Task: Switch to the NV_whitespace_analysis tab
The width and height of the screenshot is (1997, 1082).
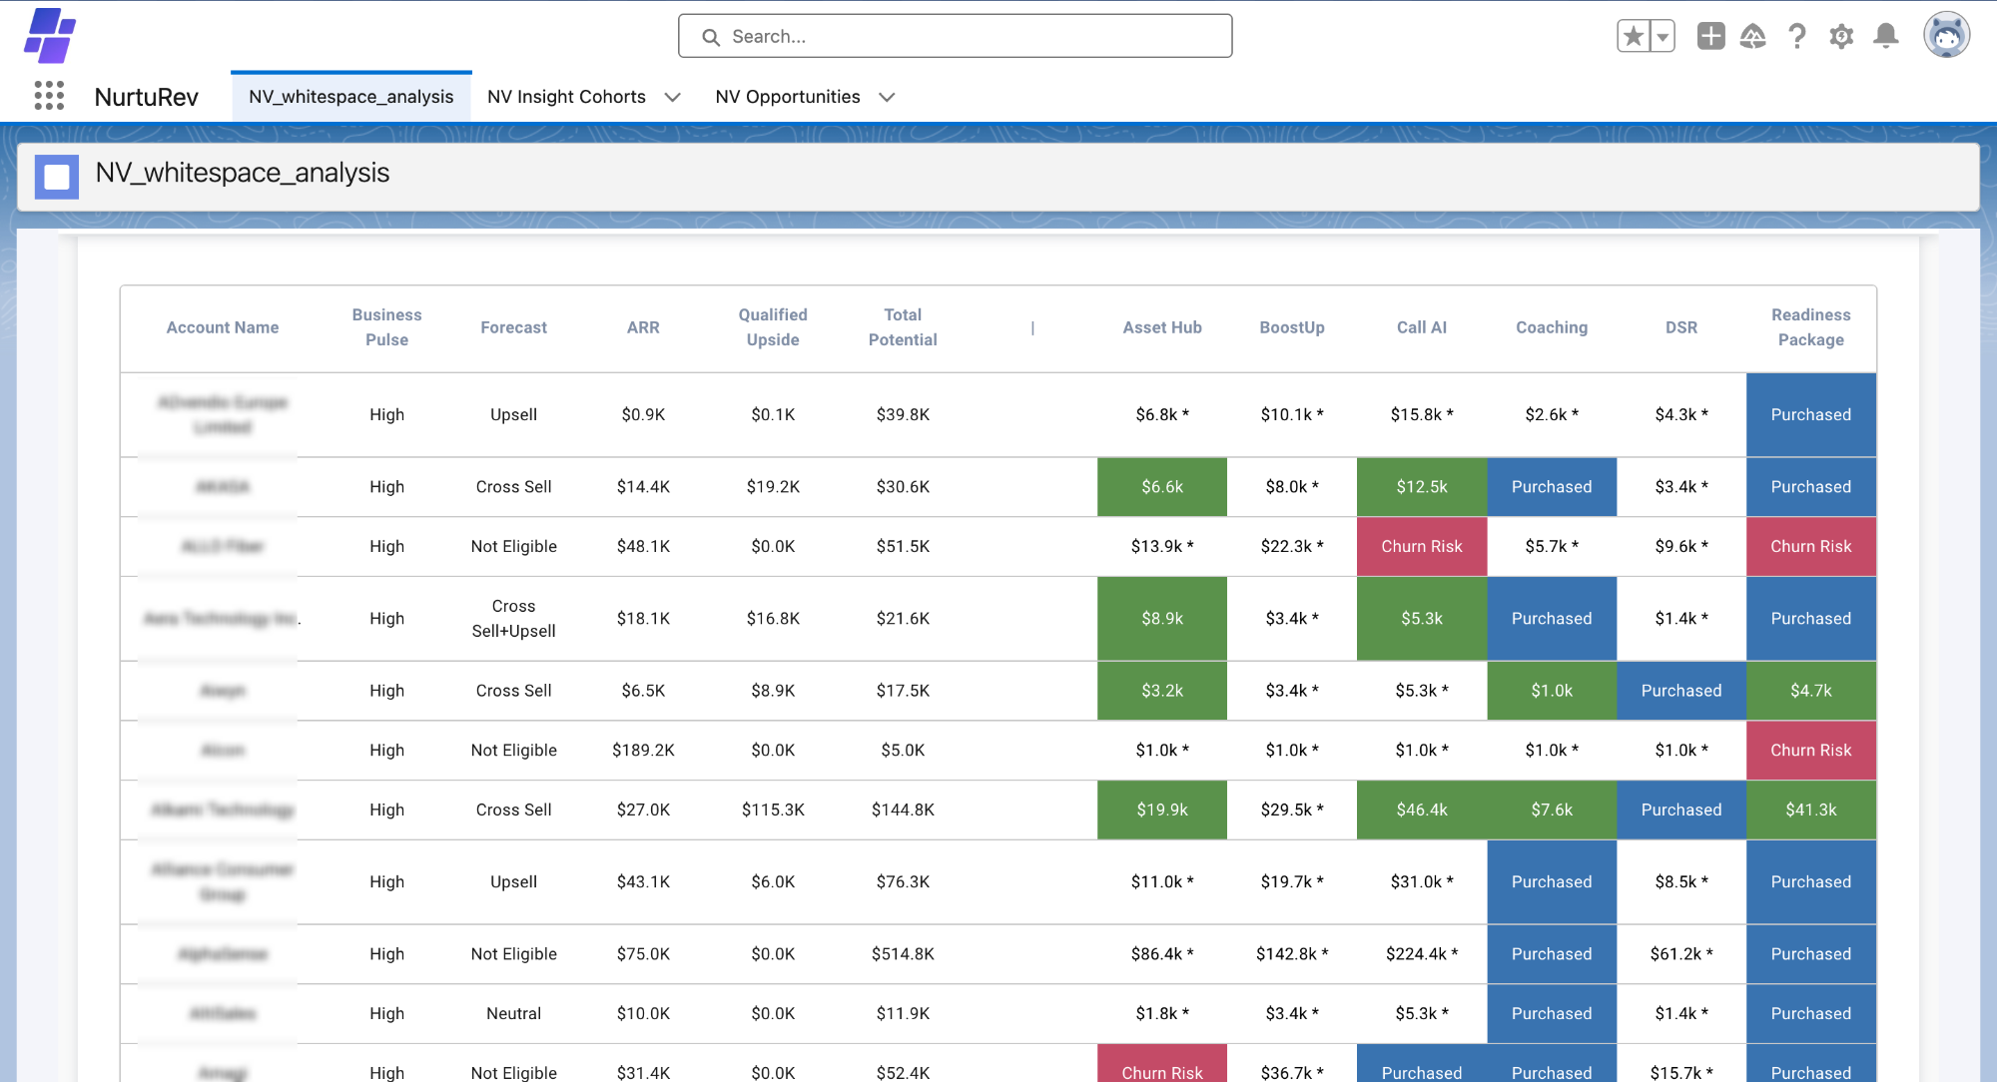Action: click(x=350, y=97)
